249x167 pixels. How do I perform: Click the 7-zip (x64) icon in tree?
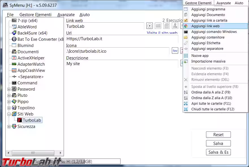(14, 21)
